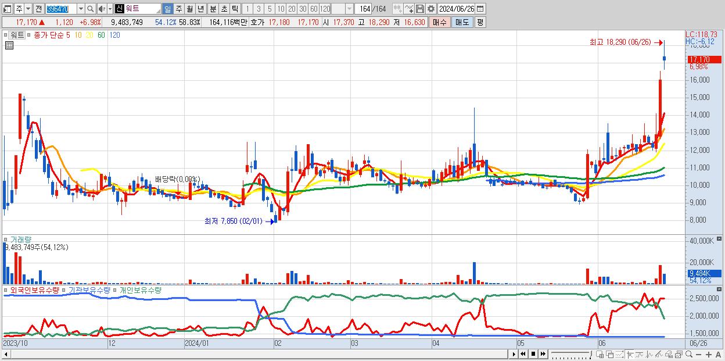Viewport: 725px width, 361px height.
Task: Open the stock search magnifier
Action: click(90, 9)
